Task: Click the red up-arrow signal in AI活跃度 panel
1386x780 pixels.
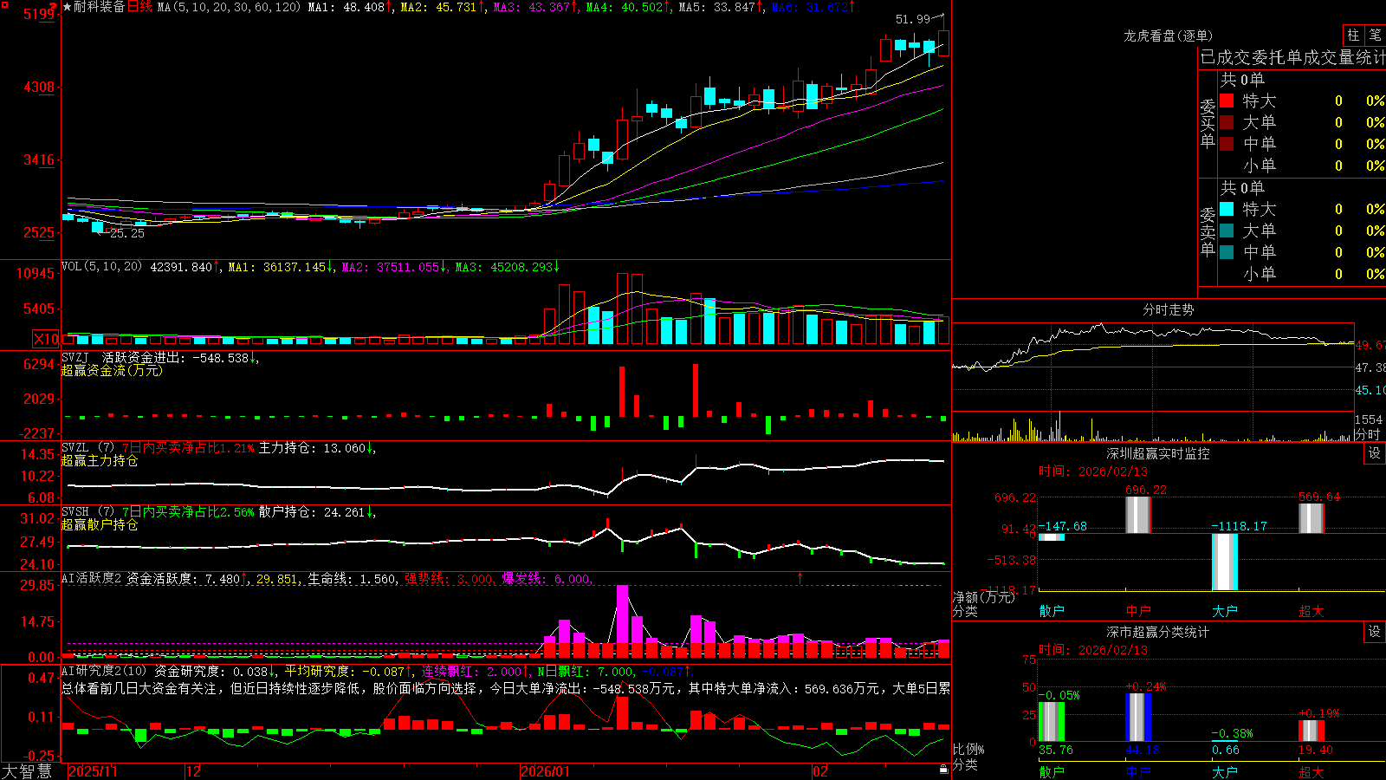Action: (800, 577)
